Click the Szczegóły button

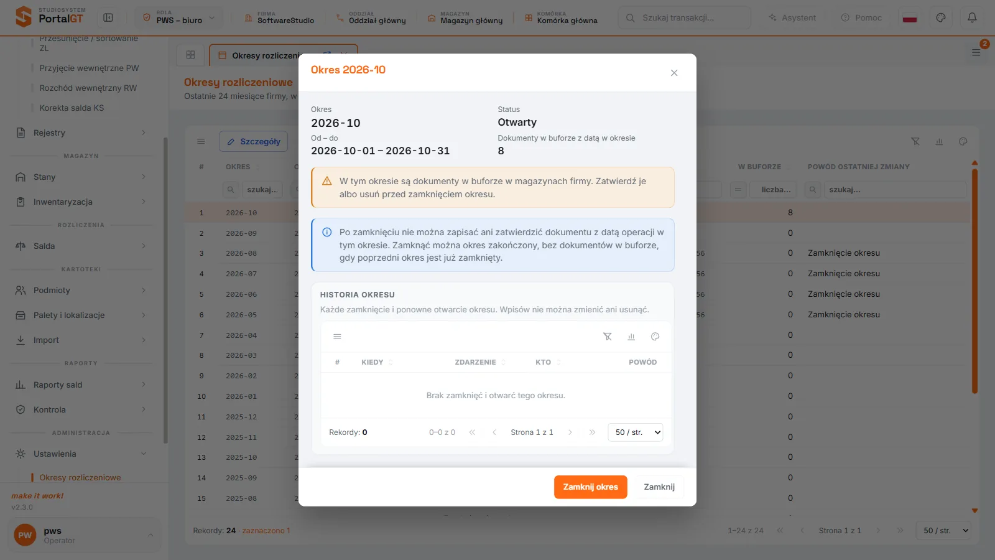tap(253, 141)
